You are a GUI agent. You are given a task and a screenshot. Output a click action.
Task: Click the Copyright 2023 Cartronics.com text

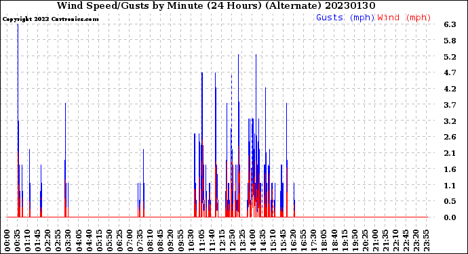50,19
